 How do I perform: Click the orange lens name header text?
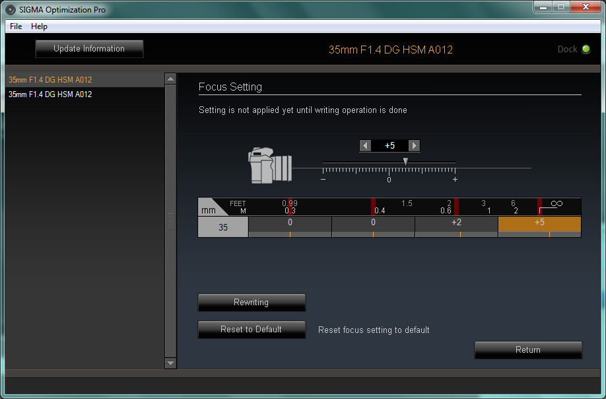[x=390, y=50]
